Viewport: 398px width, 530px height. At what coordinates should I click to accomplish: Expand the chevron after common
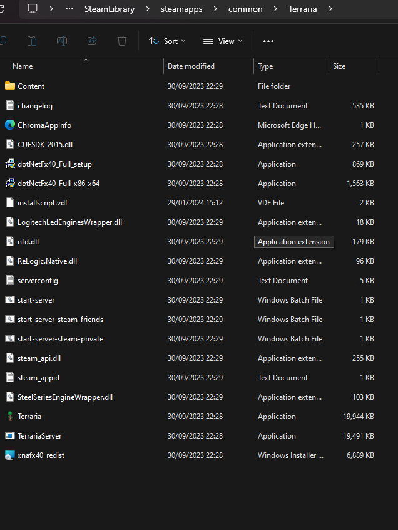tap(275, 9)
